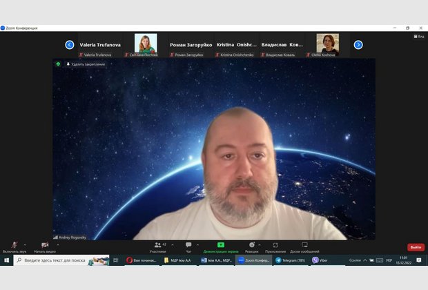Click the green Share Screen button
The height and width of the screenshot is (290, 428).
click(x=221, y=246)
